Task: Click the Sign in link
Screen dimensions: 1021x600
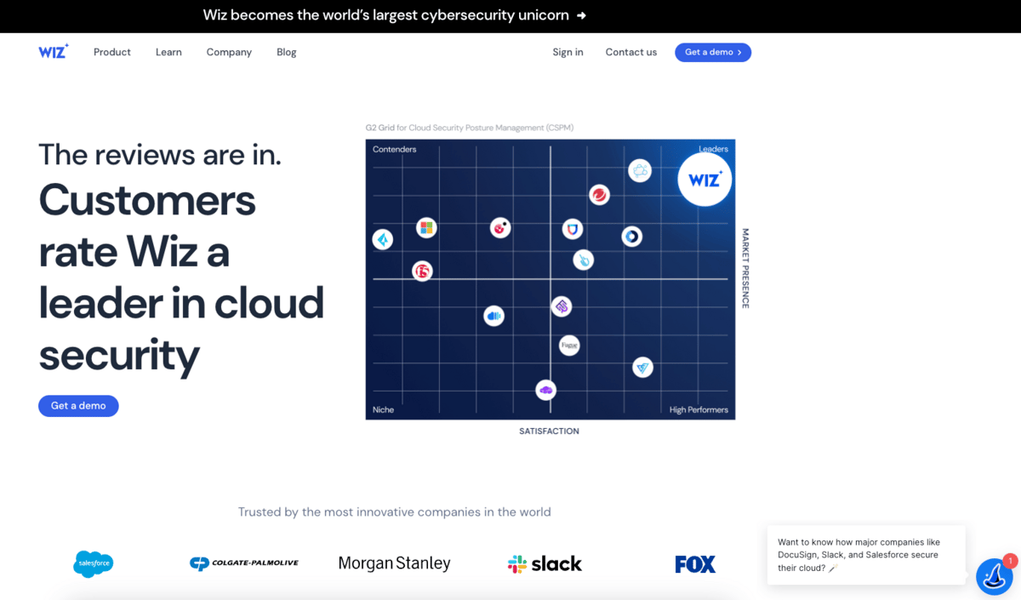Action: click(568, 52)
